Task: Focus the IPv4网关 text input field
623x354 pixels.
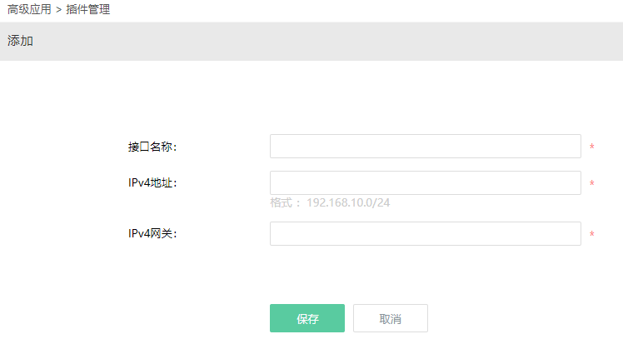Action: tap(425, 233)
